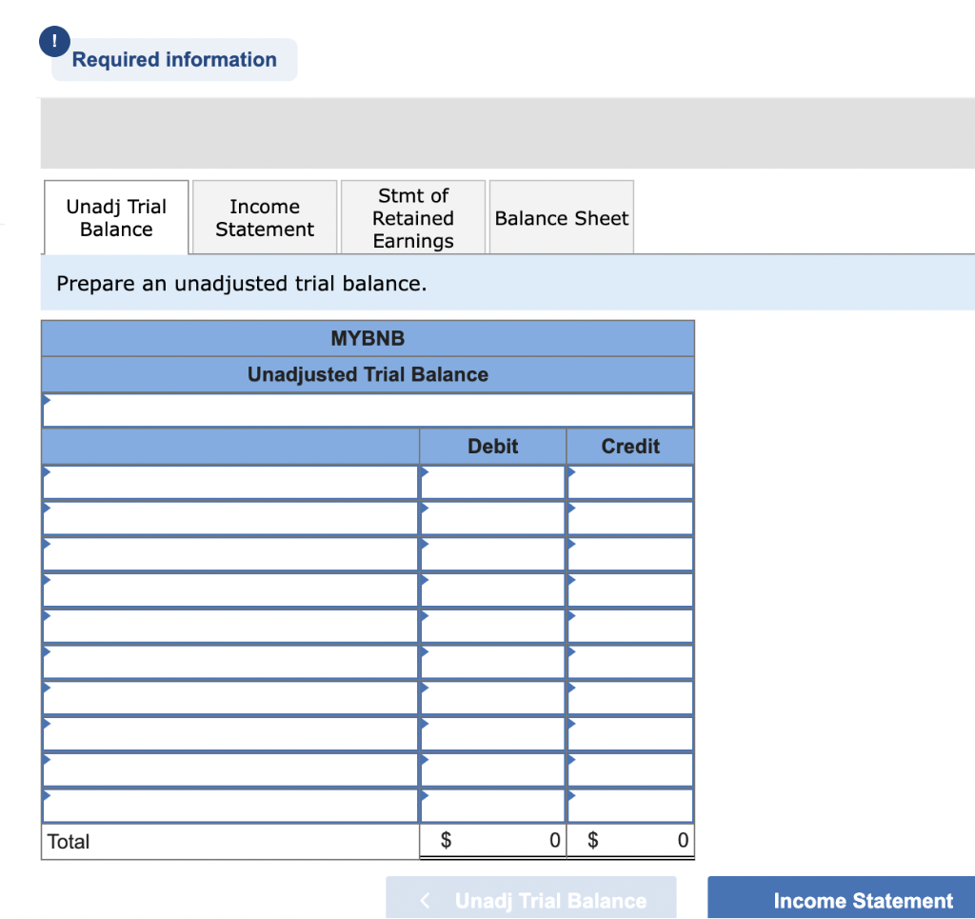Click the back chevron on previous button
Viewport: 975px width, 919px height.
(x=425, y=900)
